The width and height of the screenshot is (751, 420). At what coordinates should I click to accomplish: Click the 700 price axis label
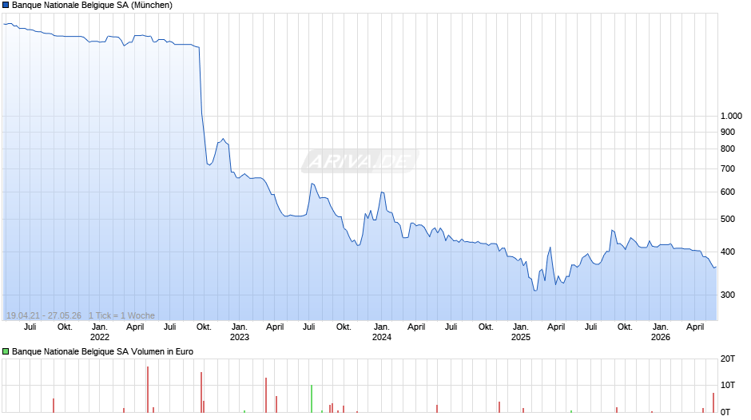728,168
